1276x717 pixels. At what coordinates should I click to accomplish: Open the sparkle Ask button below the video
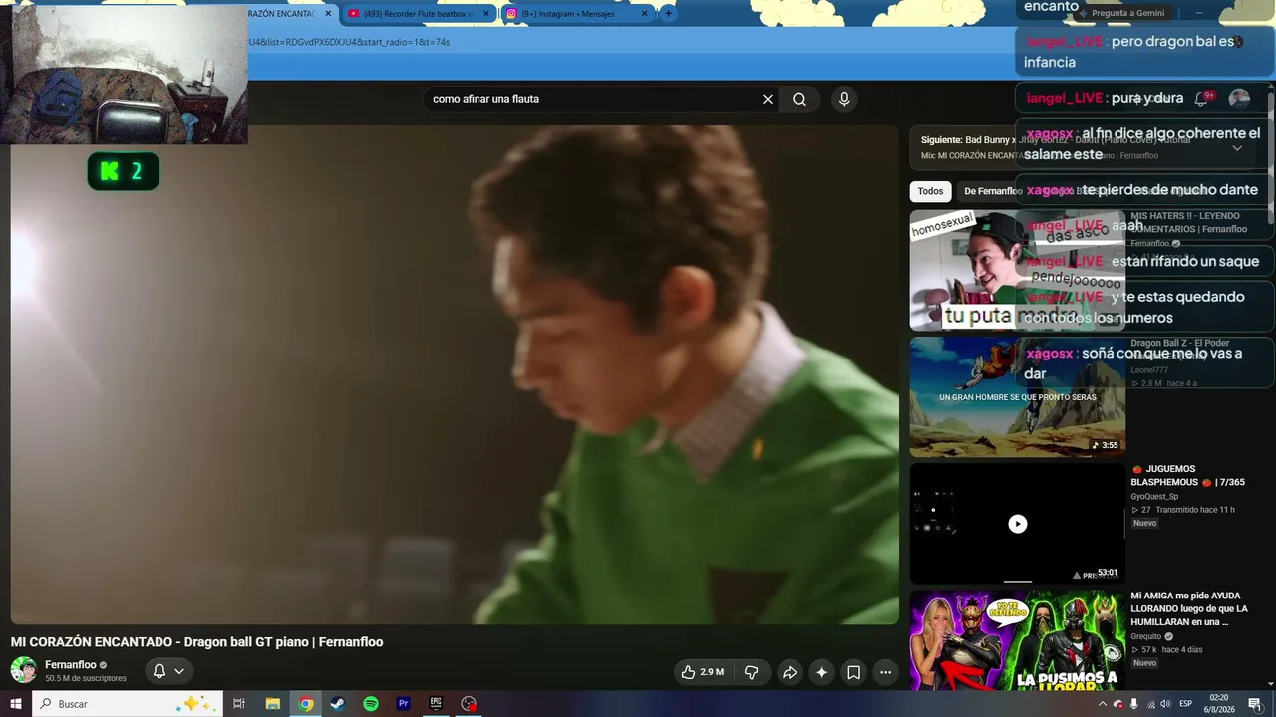[821, 672]
